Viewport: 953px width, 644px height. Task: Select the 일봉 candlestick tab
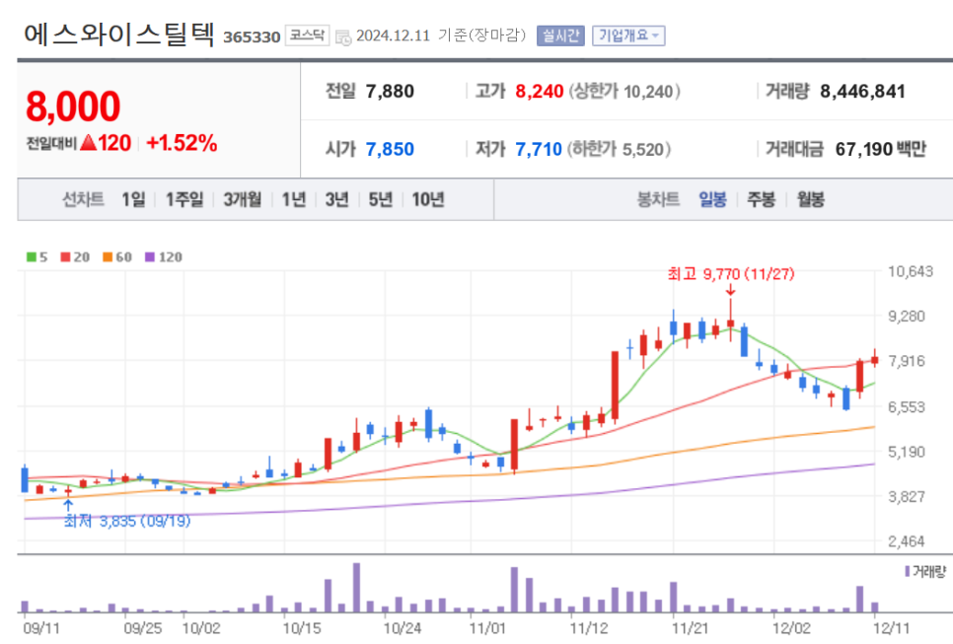[x=712, y=199]
